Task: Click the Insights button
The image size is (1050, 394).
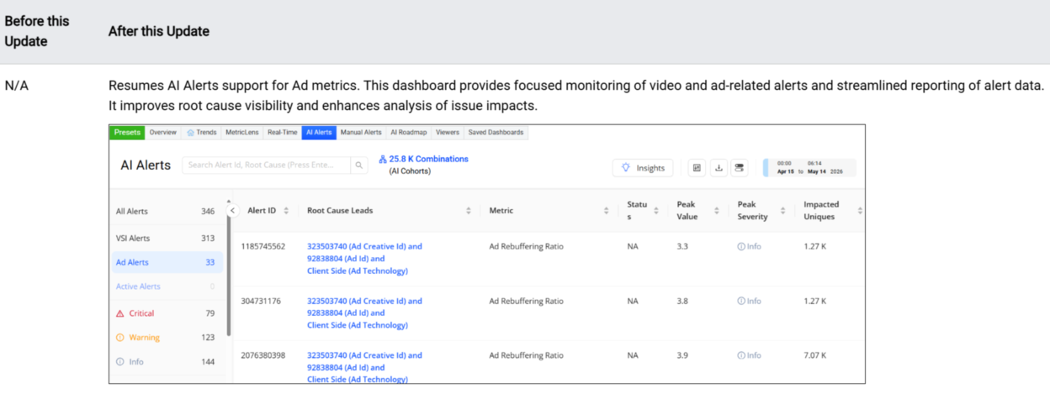Action: pos(643,168)
